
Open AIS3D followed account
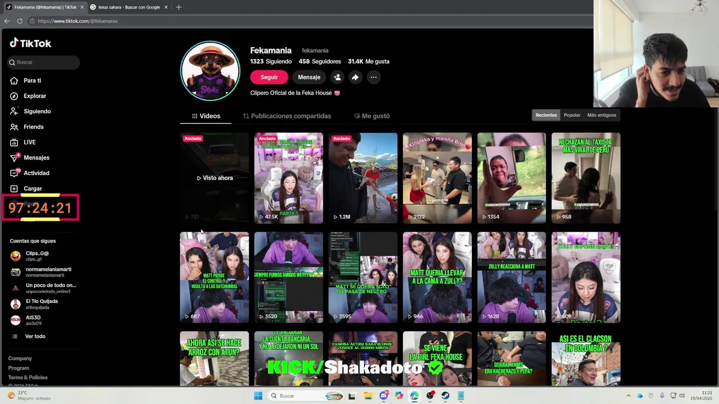(27, 320)
